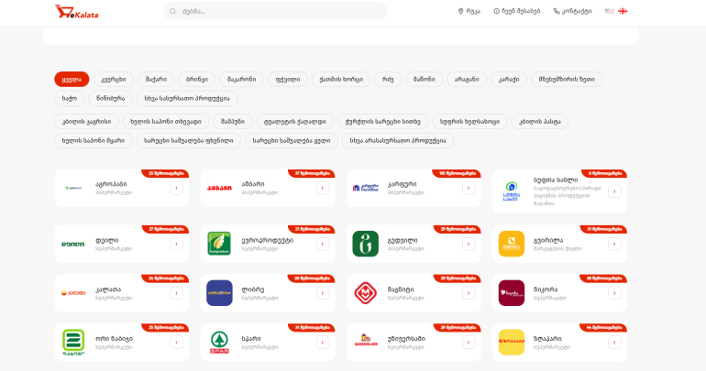The image size is (706, 371).
Task: Click the red Magniti store logo
Action: point(365,293)
